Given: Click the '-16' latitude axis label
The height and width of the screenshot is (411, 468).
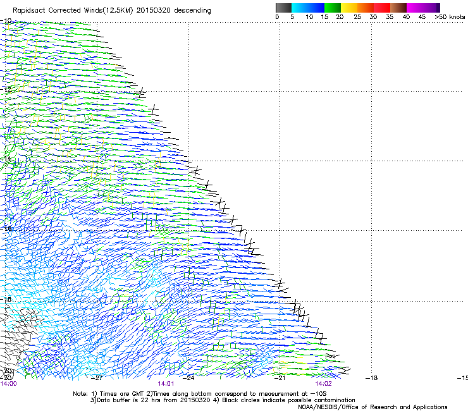Looking at the screenshot, I should 6,228.
